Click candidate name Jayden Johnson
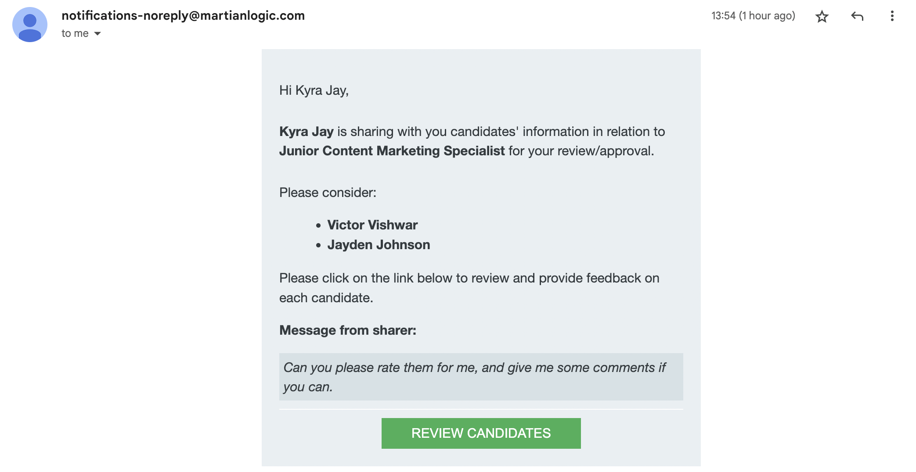This screenshot has height=472, width=916. pyautogui.click(x=379, y=245)
